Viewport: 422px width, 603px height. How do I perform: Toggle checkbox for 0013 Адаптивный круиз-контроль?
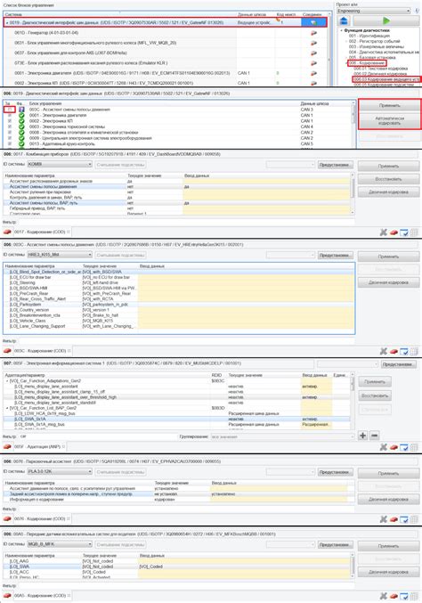pyautogui.click(x=9, y=143)
